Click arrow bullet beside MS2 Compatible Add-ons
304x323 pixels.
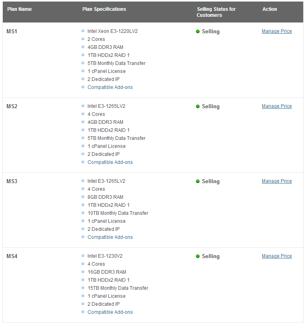[83, 162]
